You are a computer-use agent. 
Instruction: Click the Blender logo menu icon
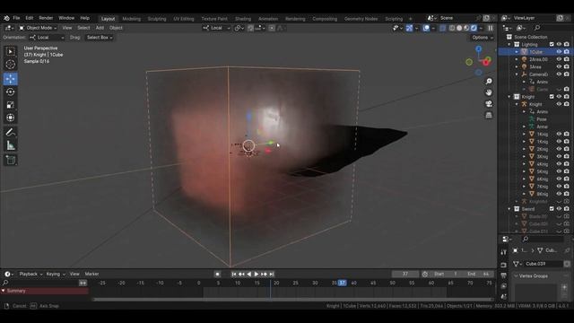point(6,18)
